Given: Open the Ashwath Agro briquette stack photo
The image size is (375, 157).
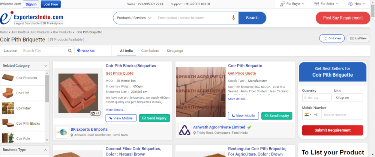Looking at the screenshot, I should pyautogui.click(x=201, y=92).
